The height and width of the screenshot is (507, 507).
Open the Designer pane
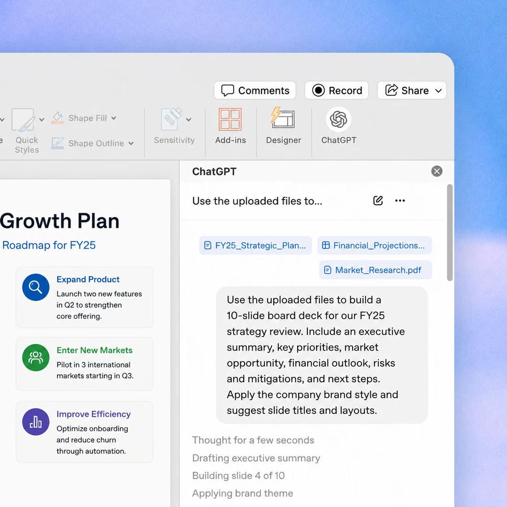283,125
